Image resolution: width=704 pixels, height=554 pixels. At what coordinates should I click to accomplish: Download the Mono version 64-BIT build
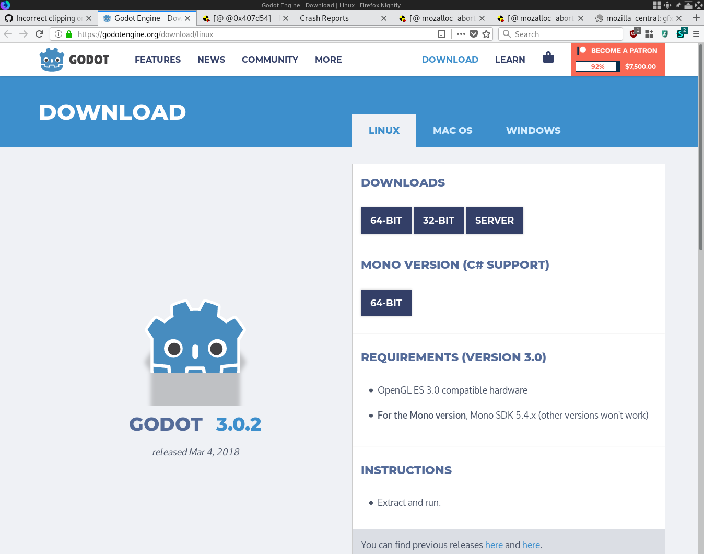pos(386,303)
